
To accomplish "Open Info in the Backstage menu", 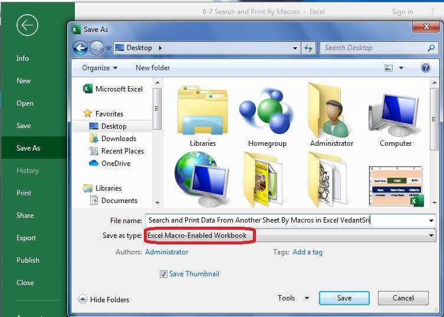I will [x=22, y=58].
